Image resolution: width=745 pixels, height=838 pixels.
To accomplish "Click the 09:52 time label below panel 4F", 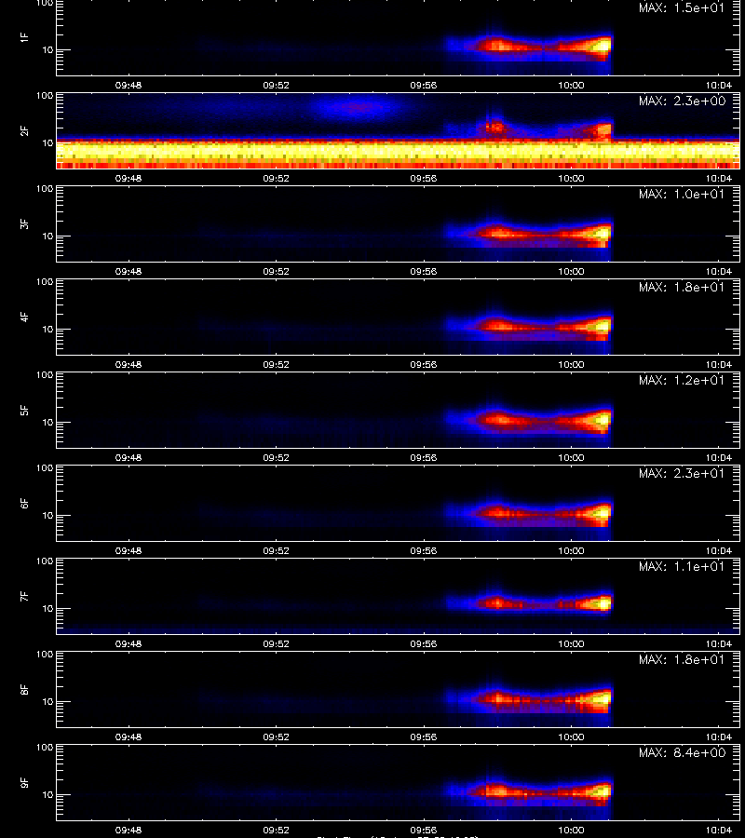I will (x=276, y=364).
